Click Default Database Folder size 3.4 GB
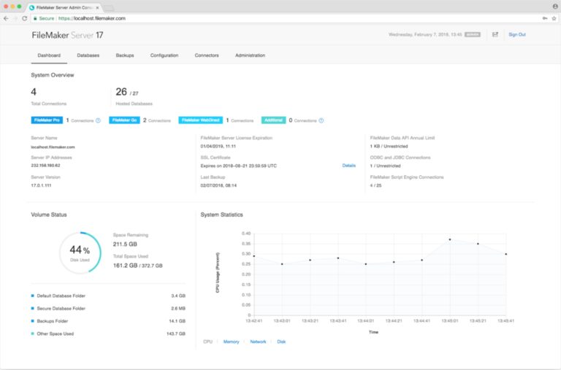The width and height of the screenshot is (561, 370). pyautogui.click(x=178, y=296)
